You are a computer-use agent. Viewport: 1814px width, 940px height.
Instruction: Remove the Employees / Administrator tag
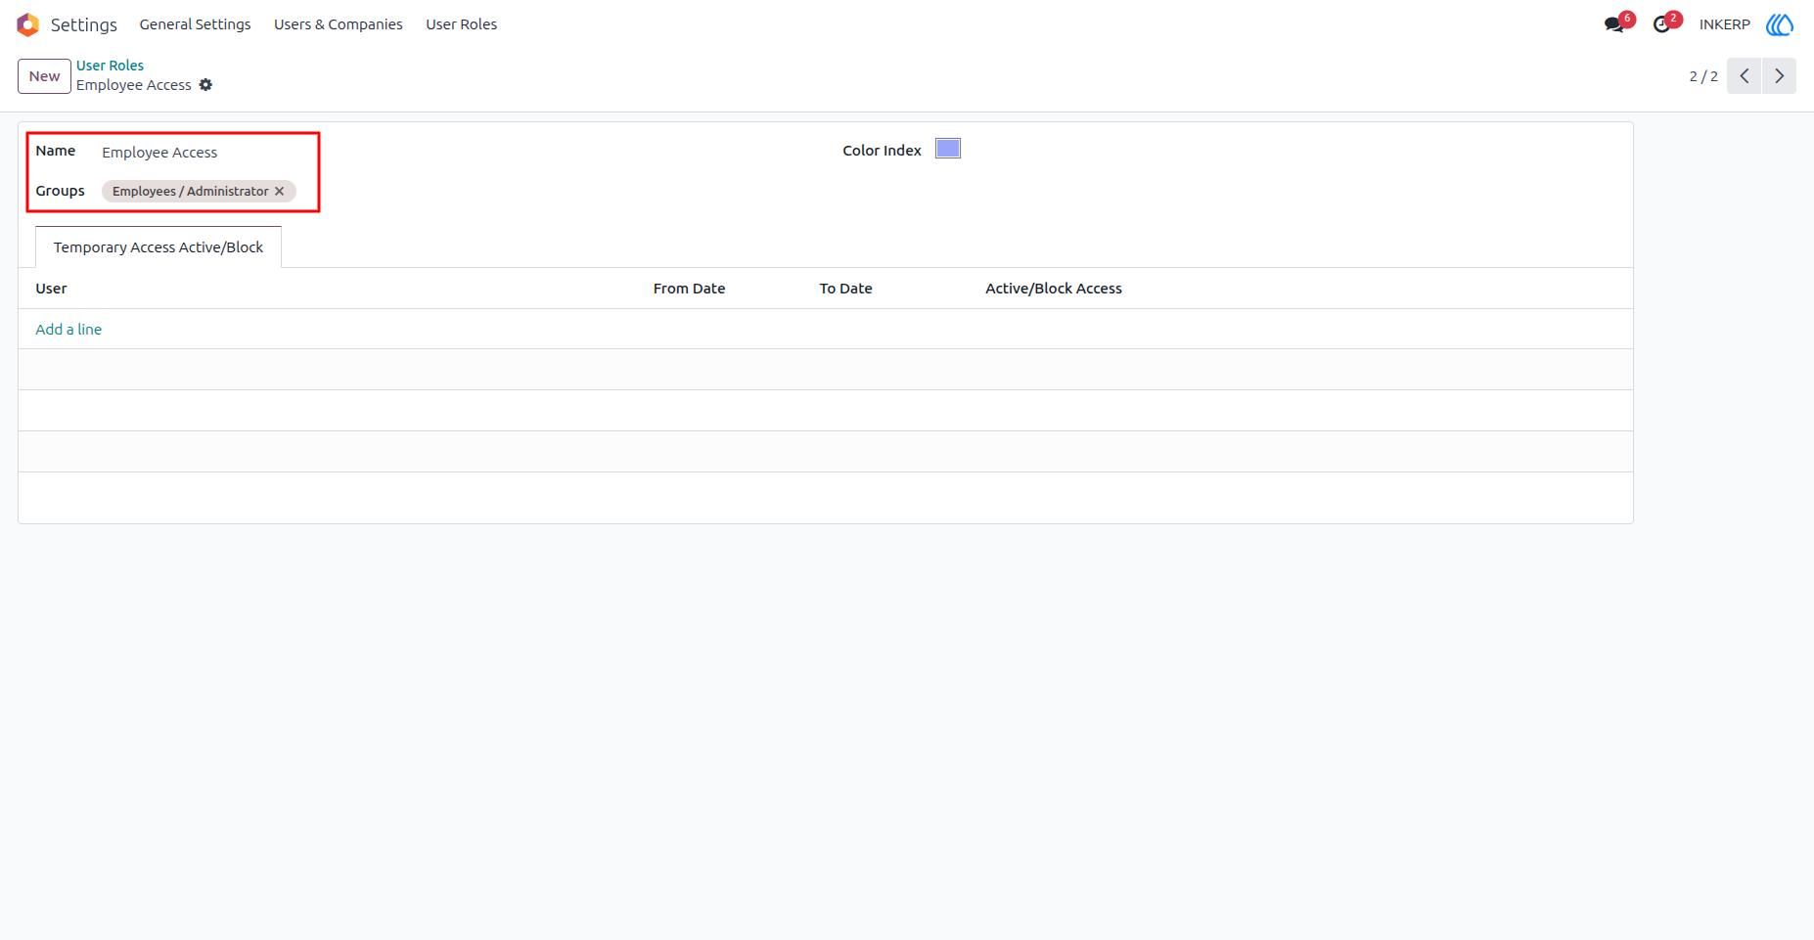coord(280,192)
